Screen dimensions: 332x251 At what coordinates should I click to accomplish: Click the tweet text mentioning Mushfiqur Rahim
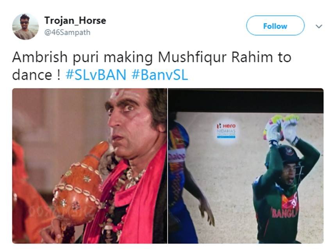tap(152, 66)
